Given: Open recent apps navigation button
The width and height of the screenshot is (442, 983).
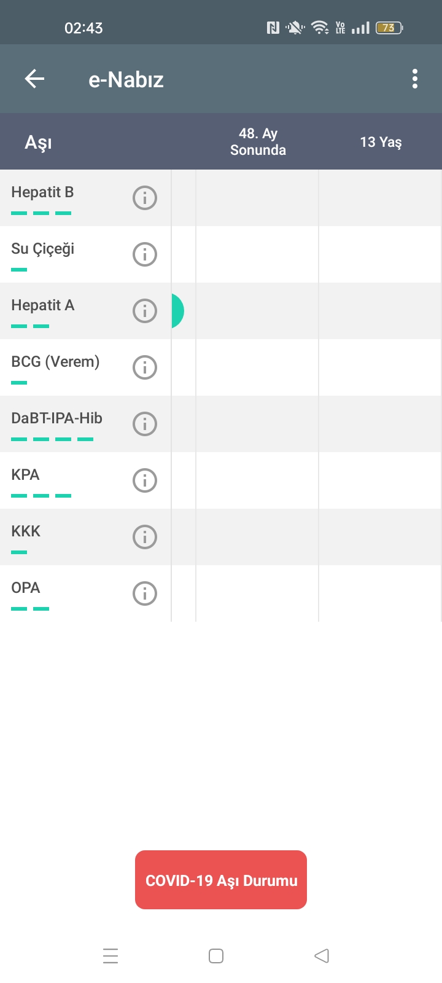Looking at the screenshot, I should pos(110,956).
